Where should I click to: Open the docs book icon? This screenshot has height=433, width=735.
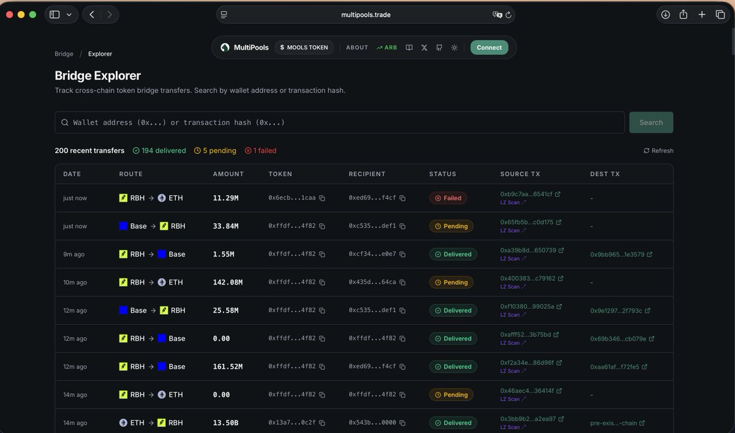click(x=409, y=47)
